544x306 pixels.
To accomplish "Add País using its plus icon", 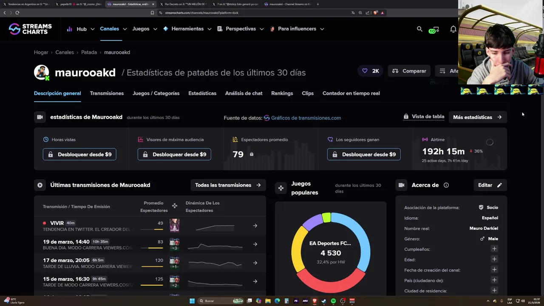I will 494,280.
